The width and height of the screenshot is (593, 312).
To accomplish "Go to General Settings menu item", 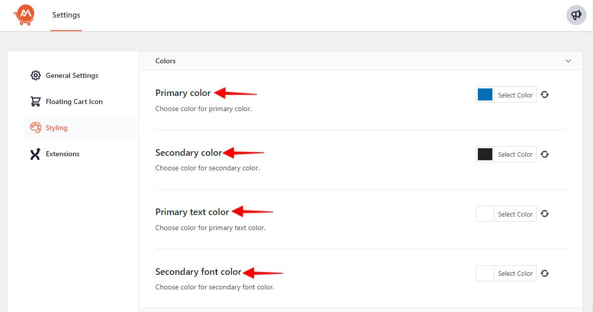I will point(72,75).
